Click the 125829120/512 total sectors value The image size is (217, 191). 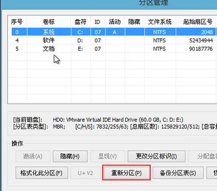tap(180, 127)
